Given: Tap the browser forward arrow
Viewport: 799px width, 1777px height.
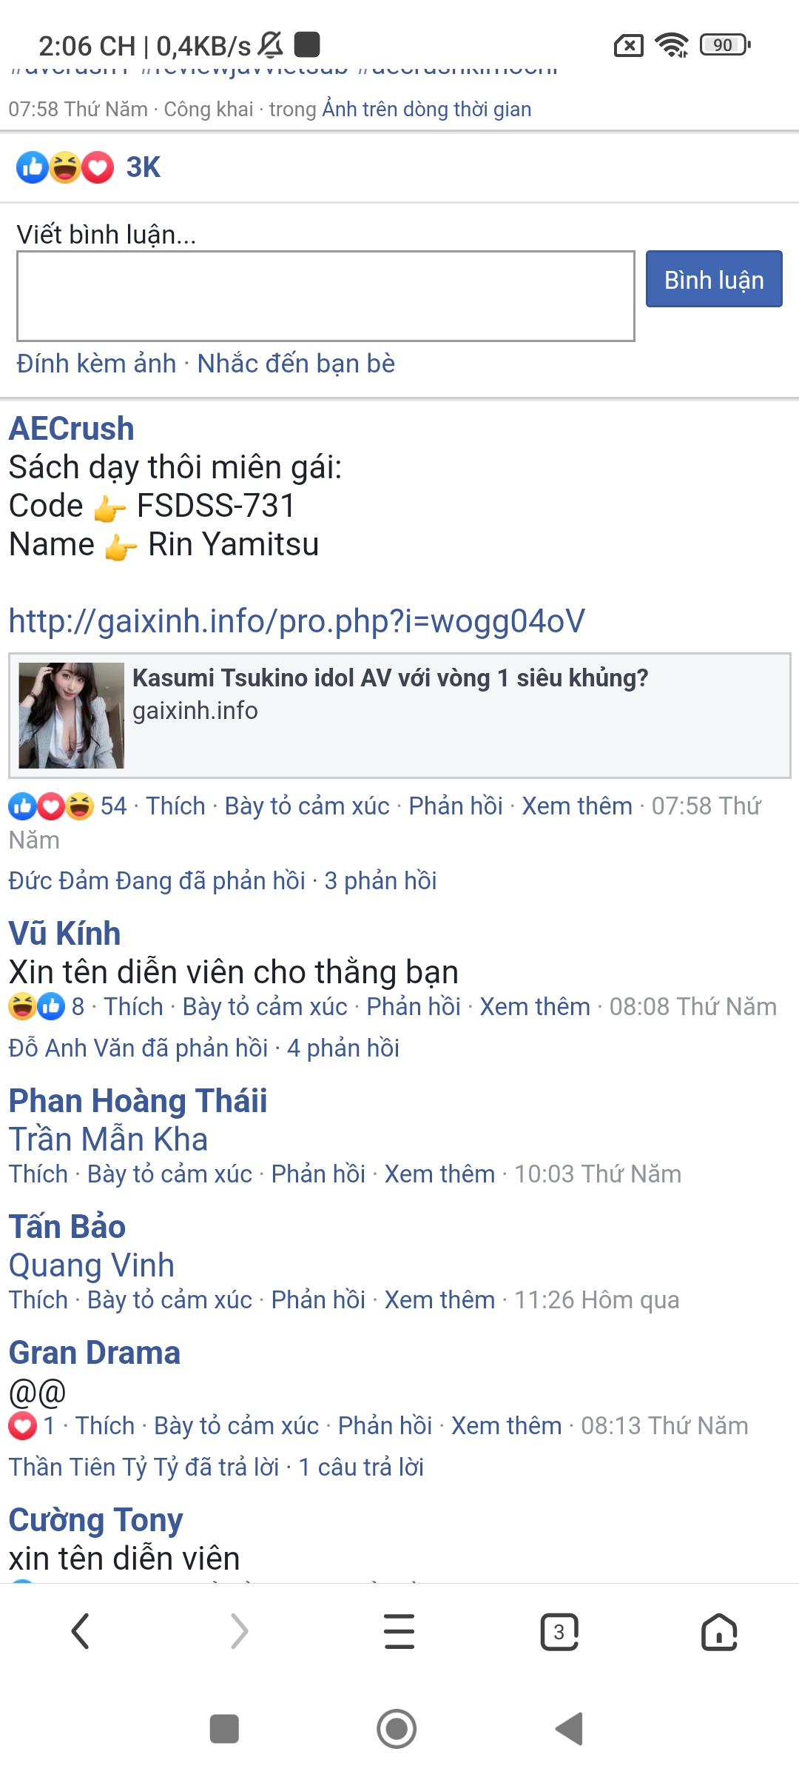Looking at the screenshot, I should click(240, 1631).
